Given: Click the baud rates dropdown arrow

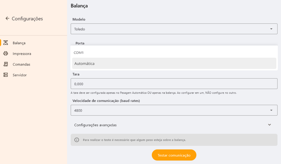Looking at the screenshot, I should click(271, 110).
